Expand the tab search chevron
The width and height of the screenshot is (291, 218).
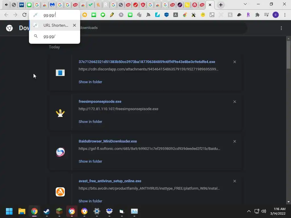point(245,4)
